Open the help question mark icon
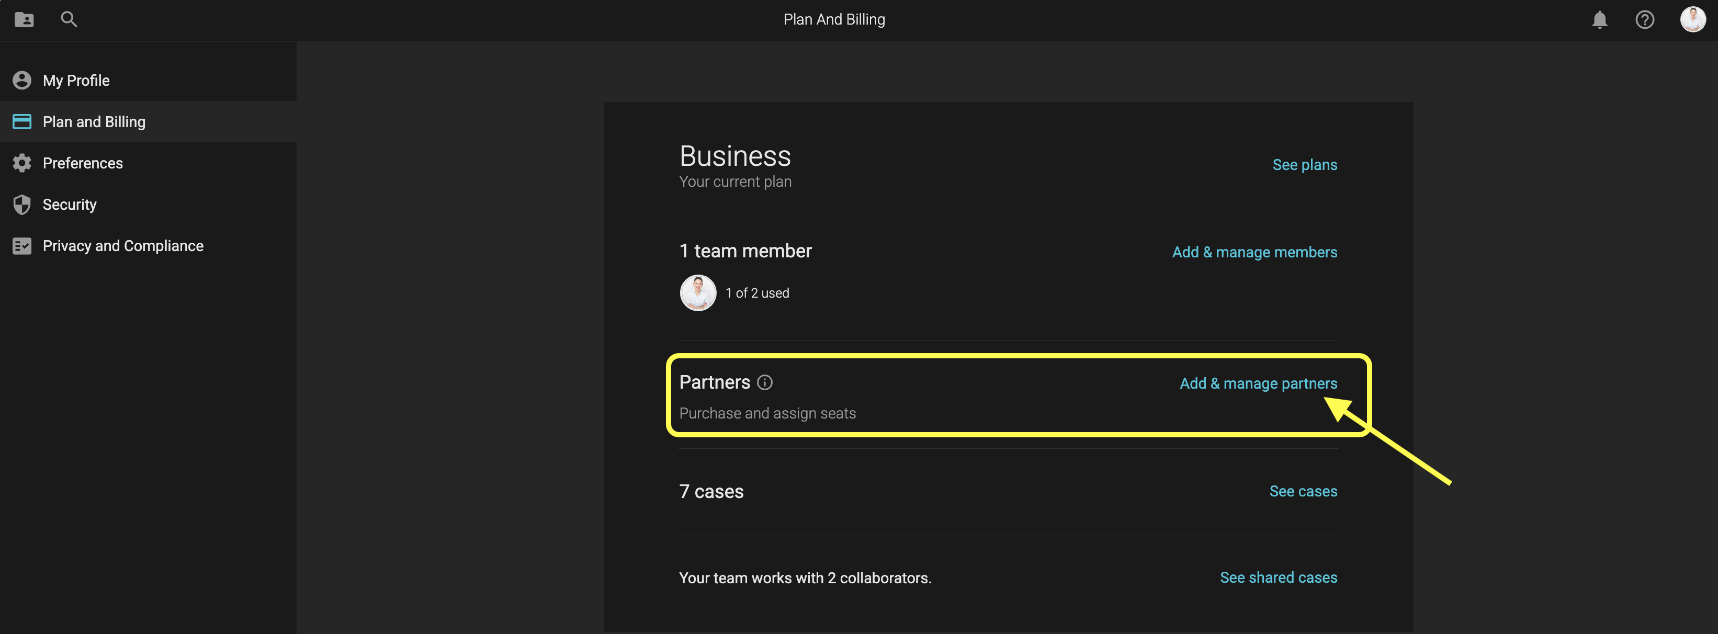The image size is (1718, 634). tap(1645, 20)
